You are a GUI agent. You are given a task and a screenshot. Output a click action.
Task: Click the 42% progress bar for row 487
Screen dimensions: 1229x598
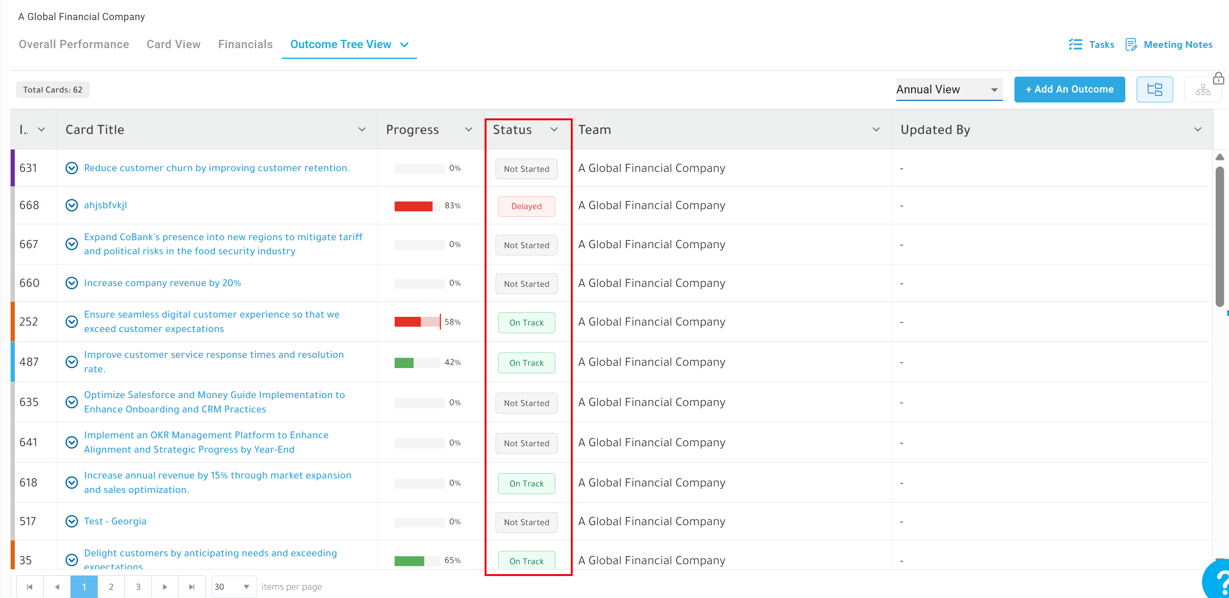(417, 363)
